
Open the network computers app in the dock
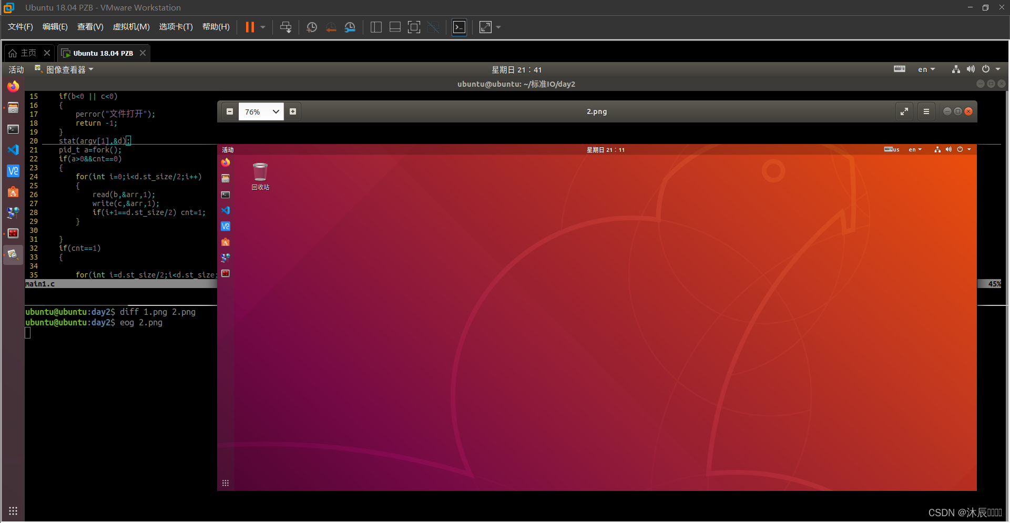pos(13,212)
